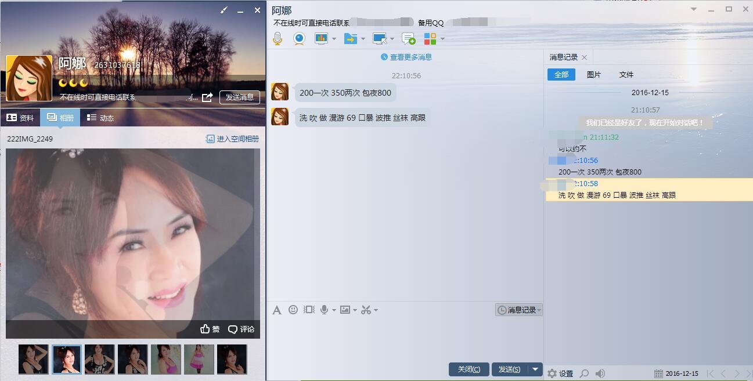Open the calendar date picker 2016-12-15
753x381 pixels.
pos(676,373)
